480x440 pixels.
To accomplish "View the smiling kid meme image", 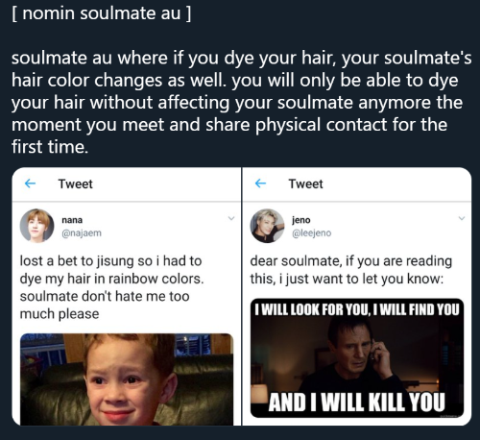I will [x=127, y=379].
